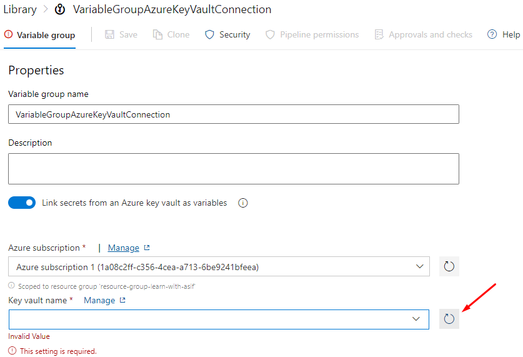
Task: Toggle Link secrets from Azure key vault
Action: tap(22, 203)
